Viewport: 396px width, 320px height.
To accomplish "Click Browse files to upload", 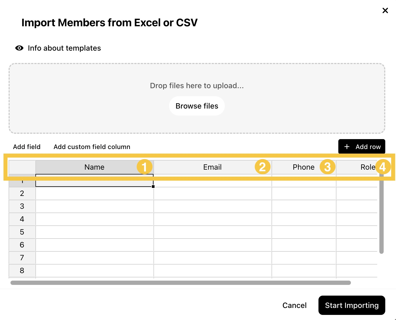I will tap(197, 106).
